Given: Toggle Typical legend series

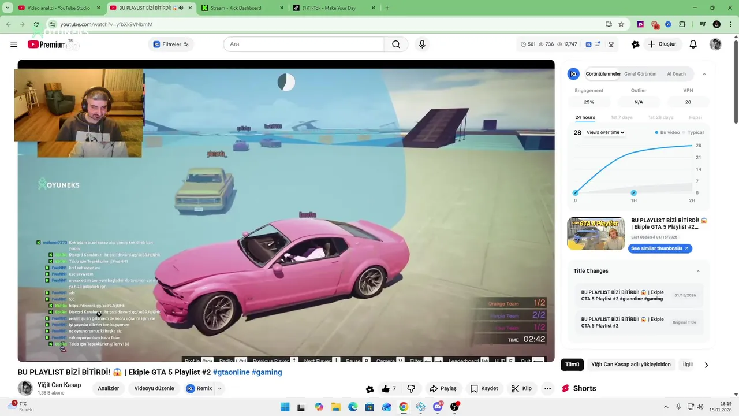Looking at the screenshot, I should (x=693, y=132).
